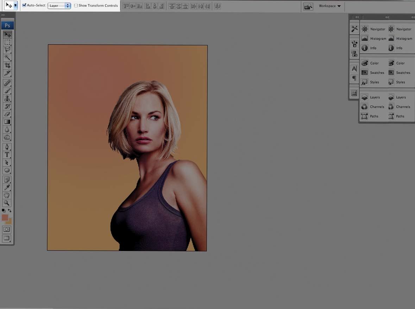Swap foreground and background colors
Viewport: 415px width, 309px height.
[x=10, y=211]
